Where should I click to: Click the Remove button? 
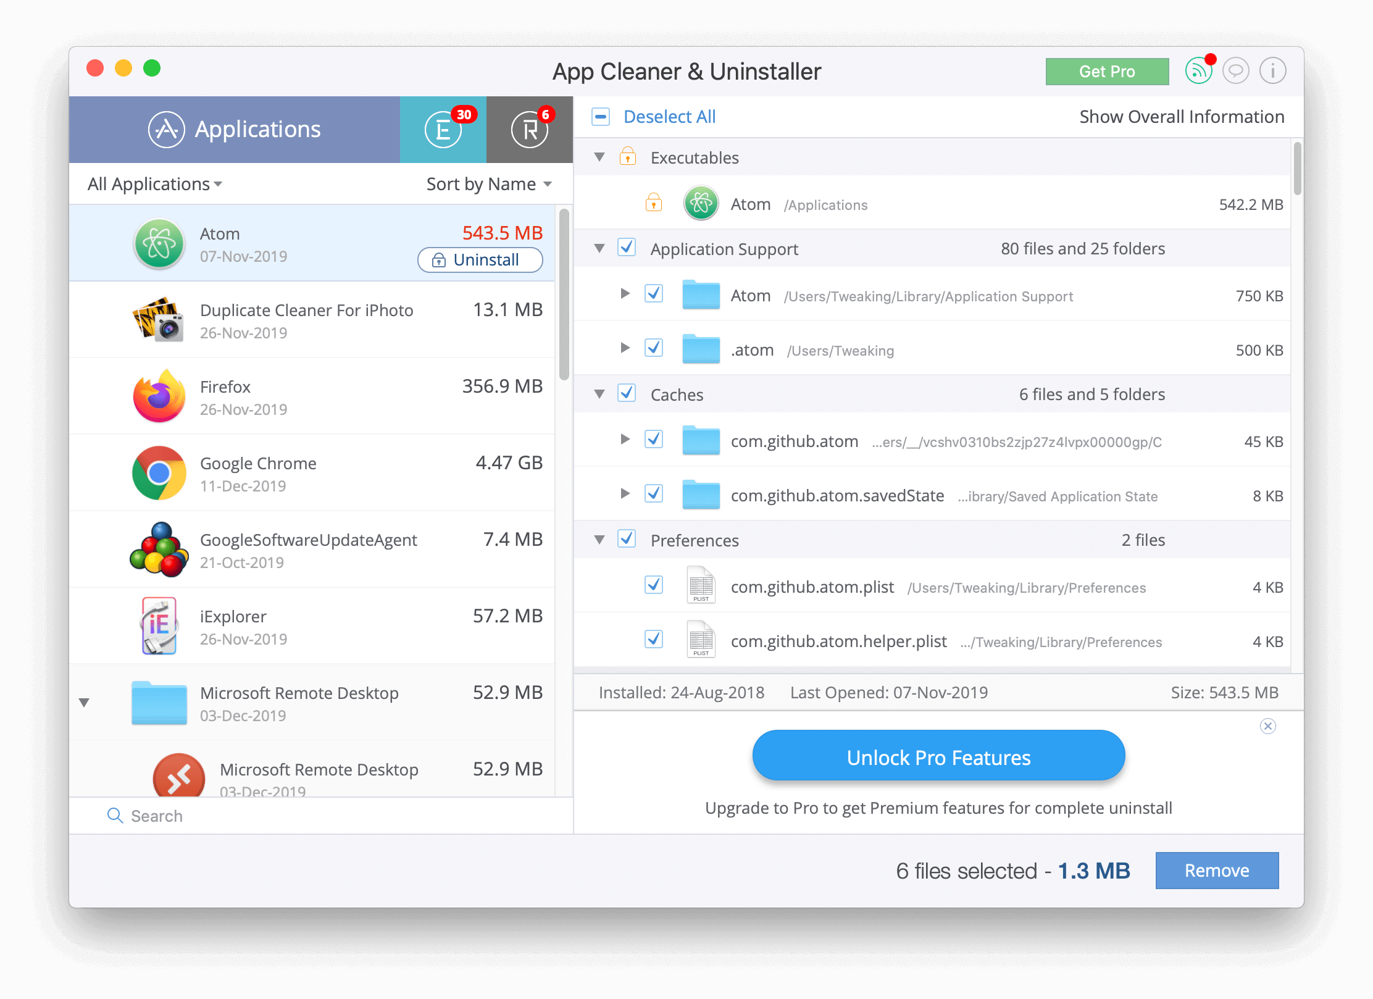1217,871
